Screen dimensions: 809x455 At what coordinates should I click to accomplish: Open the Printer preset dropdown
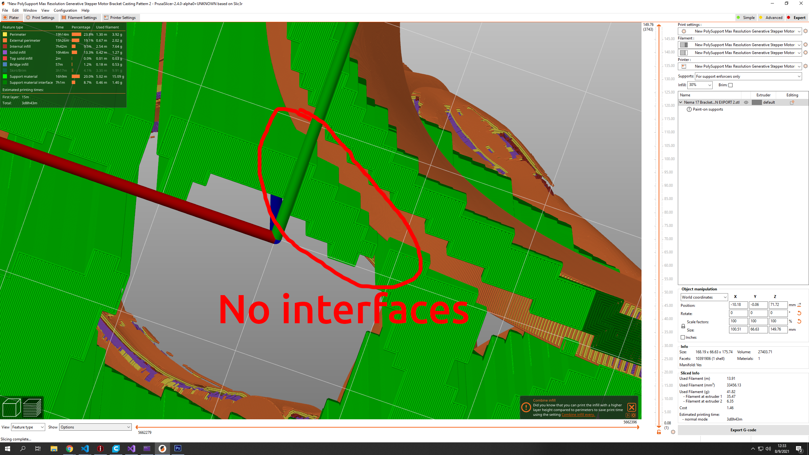739,66
